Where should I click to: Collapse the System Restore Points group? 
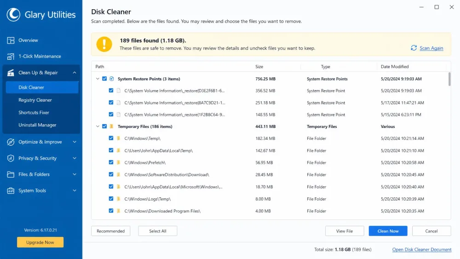coord(98,79)
